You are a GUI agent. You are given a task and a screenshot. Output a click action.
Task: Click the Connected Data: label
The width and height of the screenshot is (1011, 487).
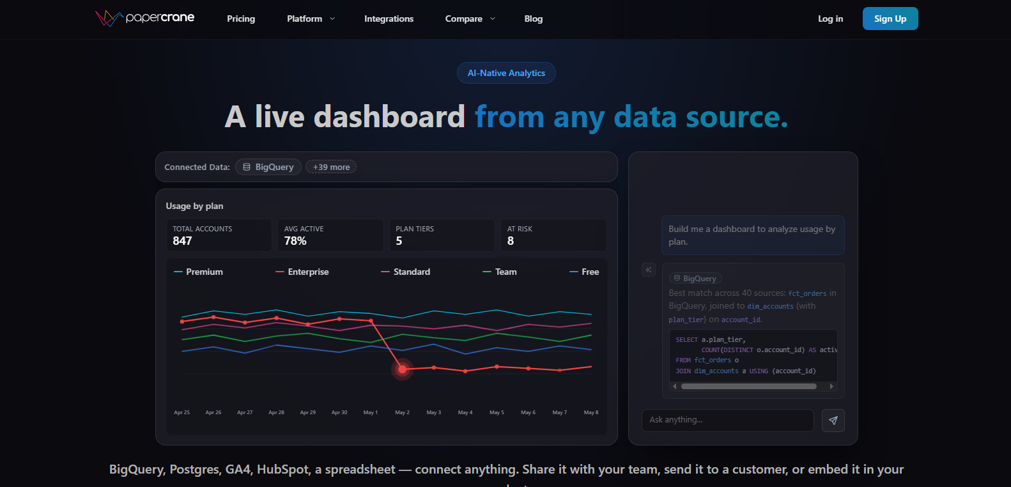(x=197, y=167)
